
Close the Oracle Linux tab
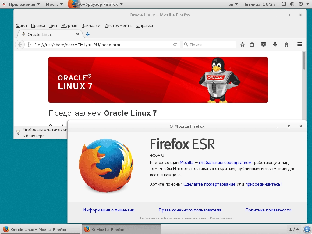coord(78,34)
